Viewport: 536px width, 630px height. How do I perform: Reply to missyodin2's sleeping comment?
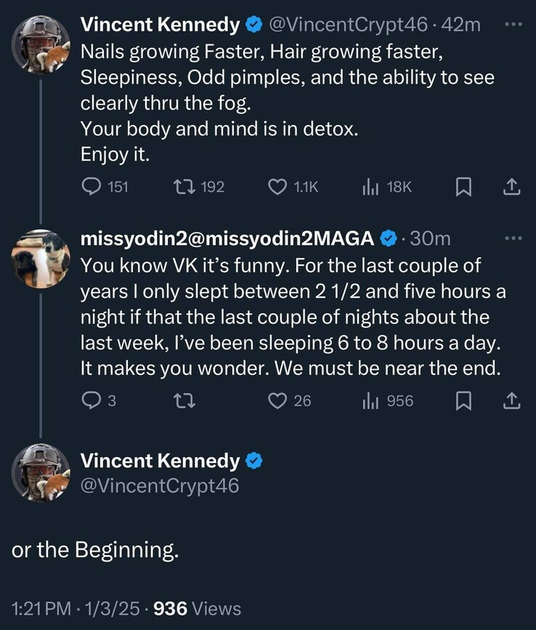(92, 400)
